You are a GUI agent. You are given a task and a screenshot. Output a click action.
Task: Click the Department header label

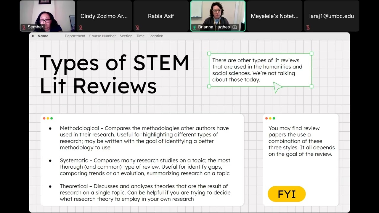point(75,36)
